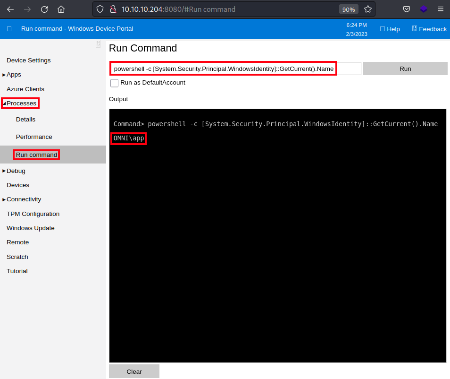Open the Tutorial page
Screen dimensions: 450x379
click(x=17, y=271)
